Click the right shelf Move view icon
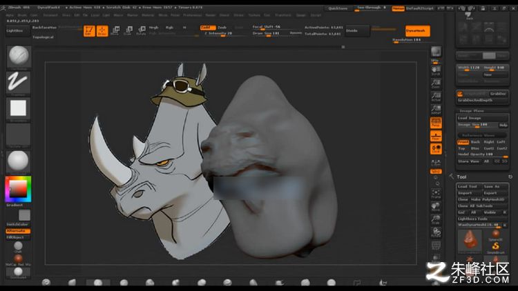Viewport: 518px width, 291px height. click(436, 207)
